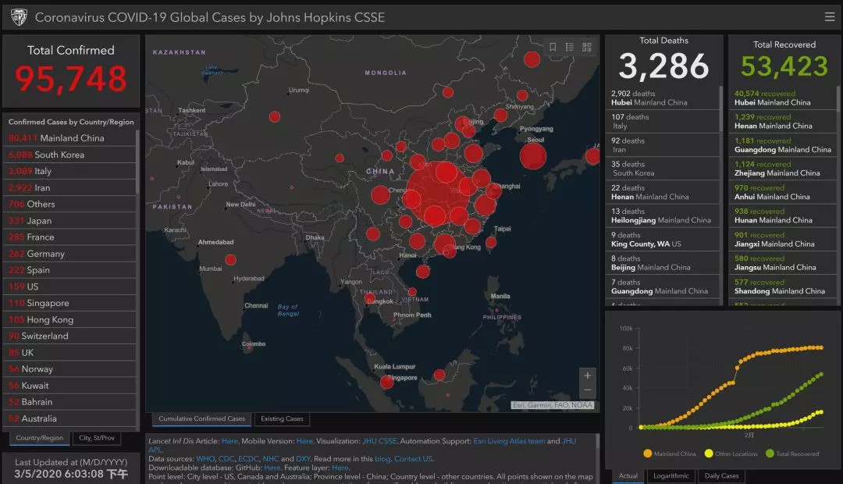Screen dimensions: 843x484
Task: Show the Daily Cases chart tab
Action: (721, 475)
